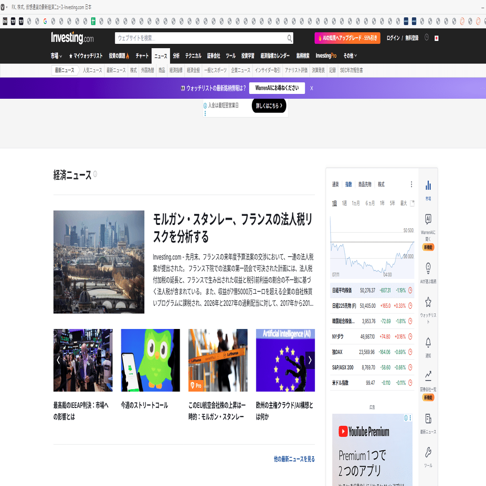
Task: Click the magnifier icon in the search bar
Action: tap(289, 38)
